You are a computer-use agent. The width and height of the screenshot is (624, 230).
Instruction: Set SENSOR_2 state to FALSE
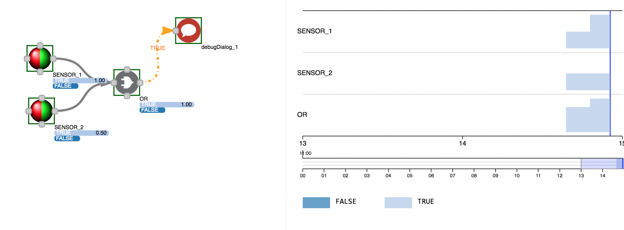point(67,138)
